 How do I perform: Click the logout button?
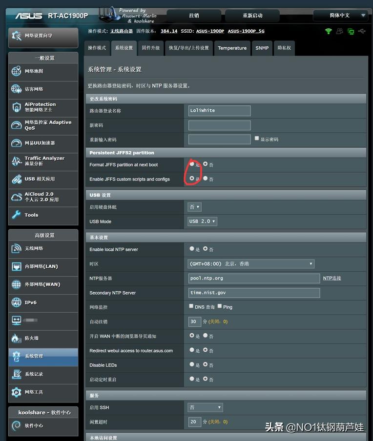point(194,16)
